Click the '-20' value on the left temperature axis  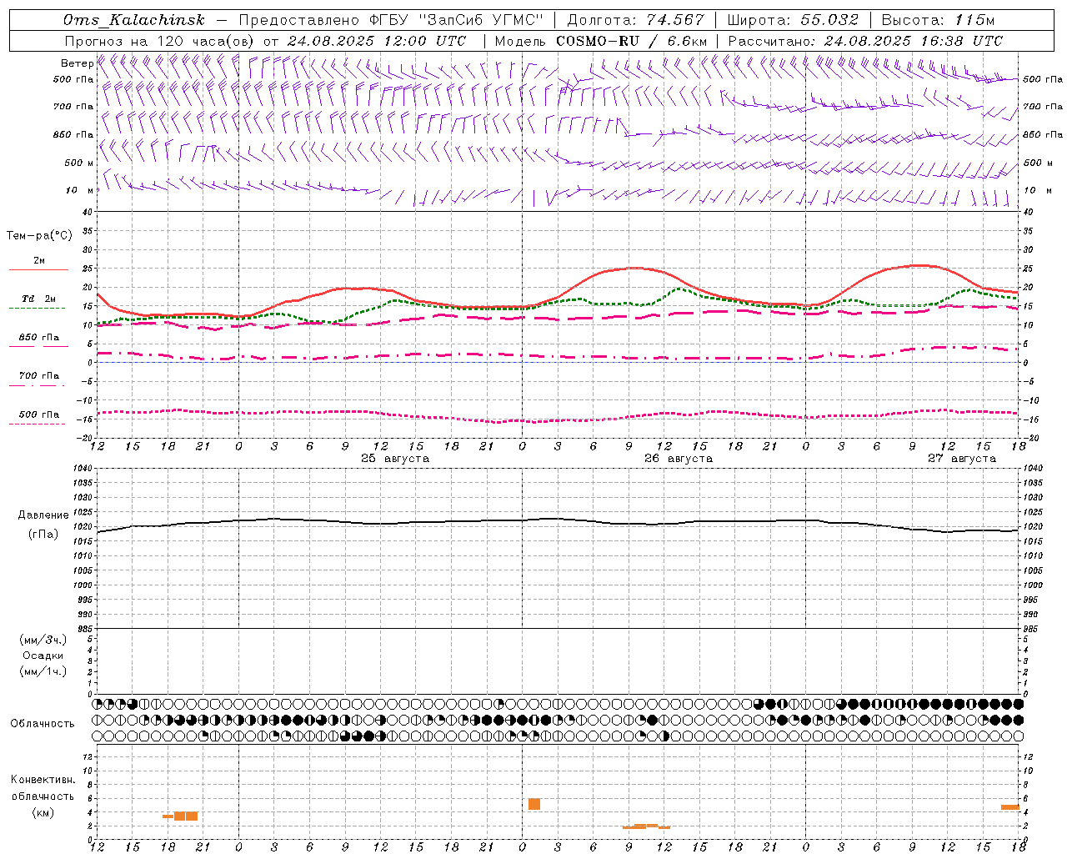point(86,438)
